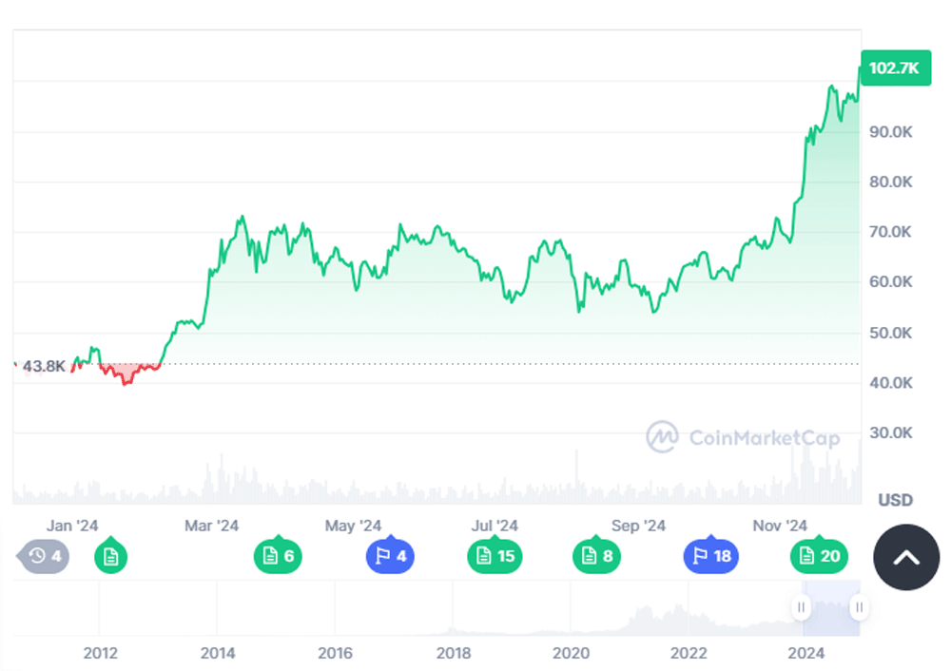The image size is (951, 671).
Task: Click the blue flag marker with 18 milestones
Action: click(711, 557)
